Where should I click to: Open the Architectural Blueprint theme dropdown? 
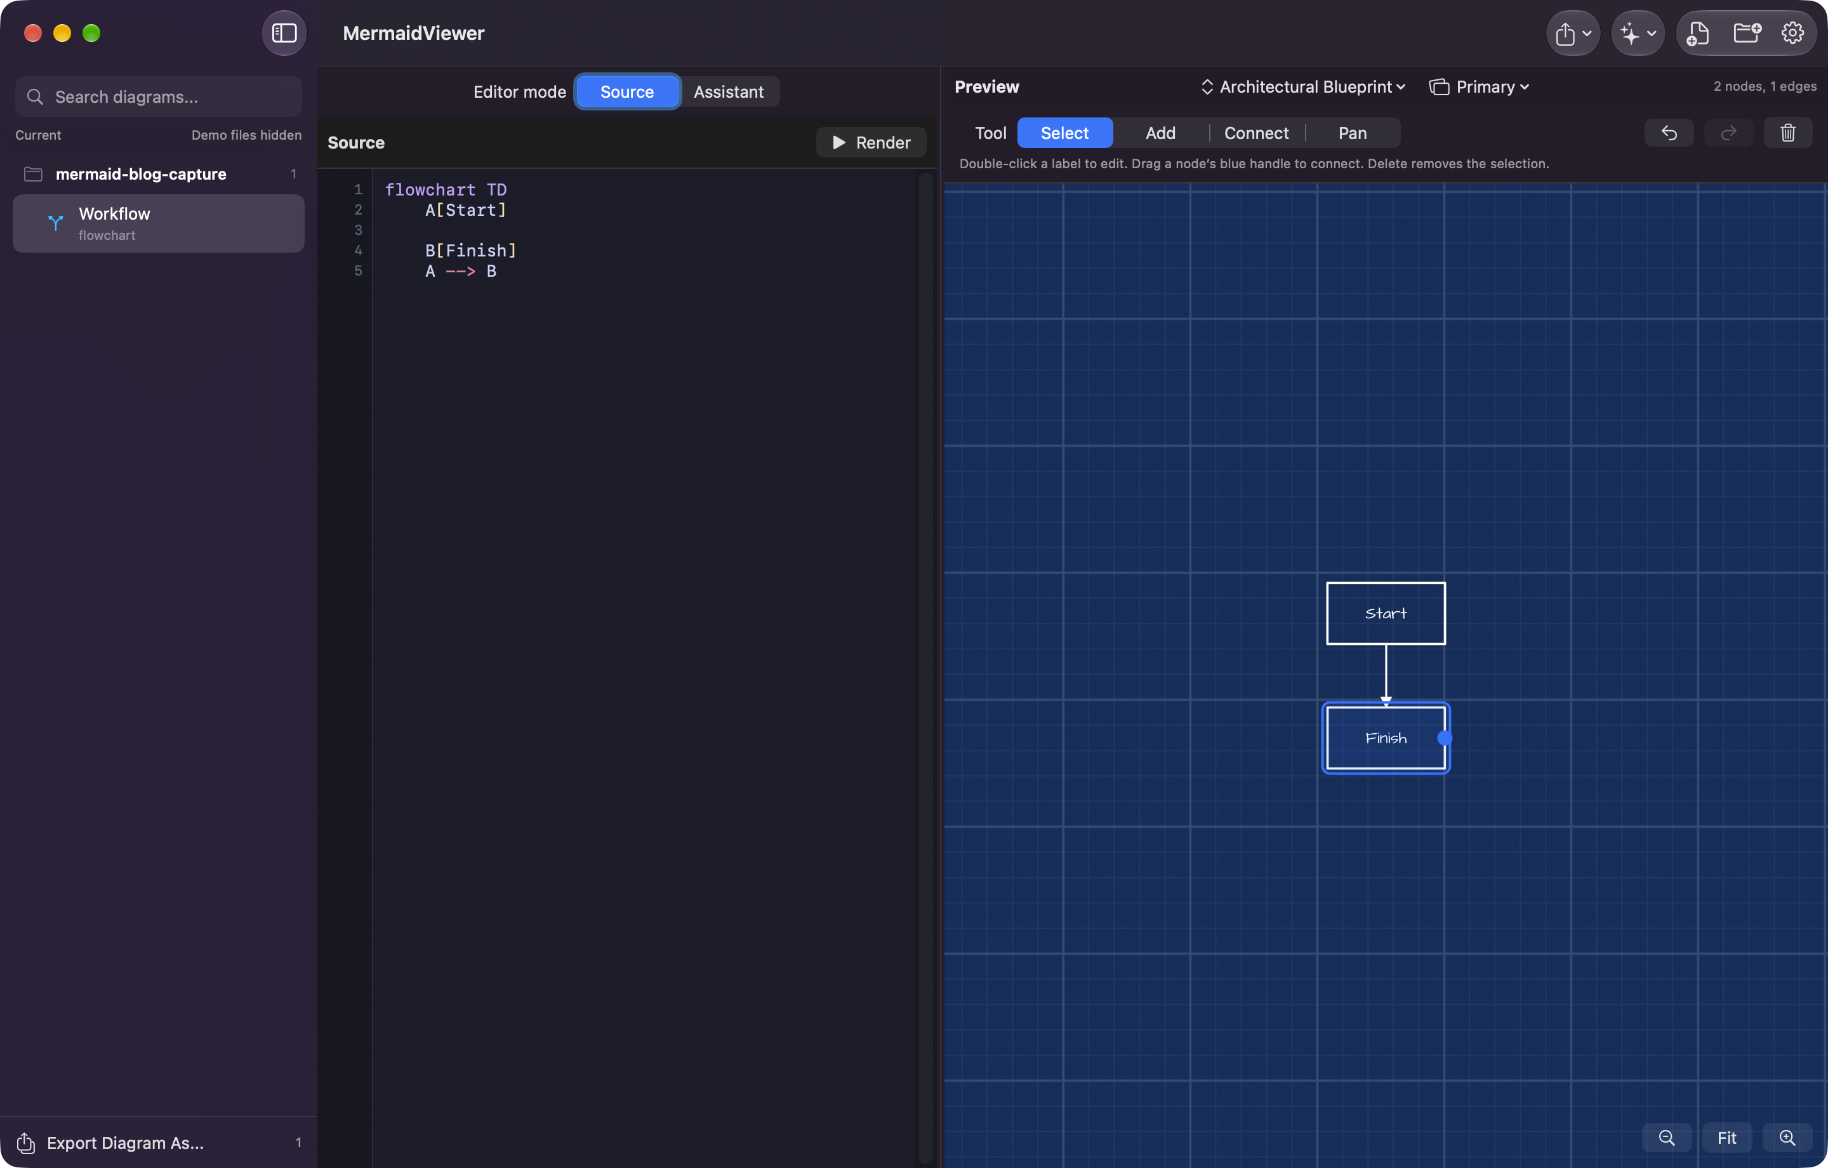tap(1302, 86)
